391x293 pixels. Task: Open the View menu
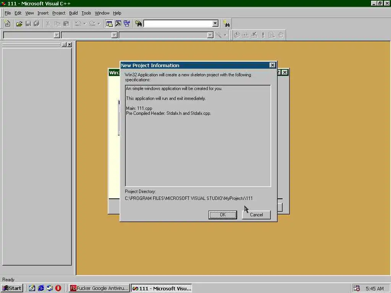click(x=29, y=13)
